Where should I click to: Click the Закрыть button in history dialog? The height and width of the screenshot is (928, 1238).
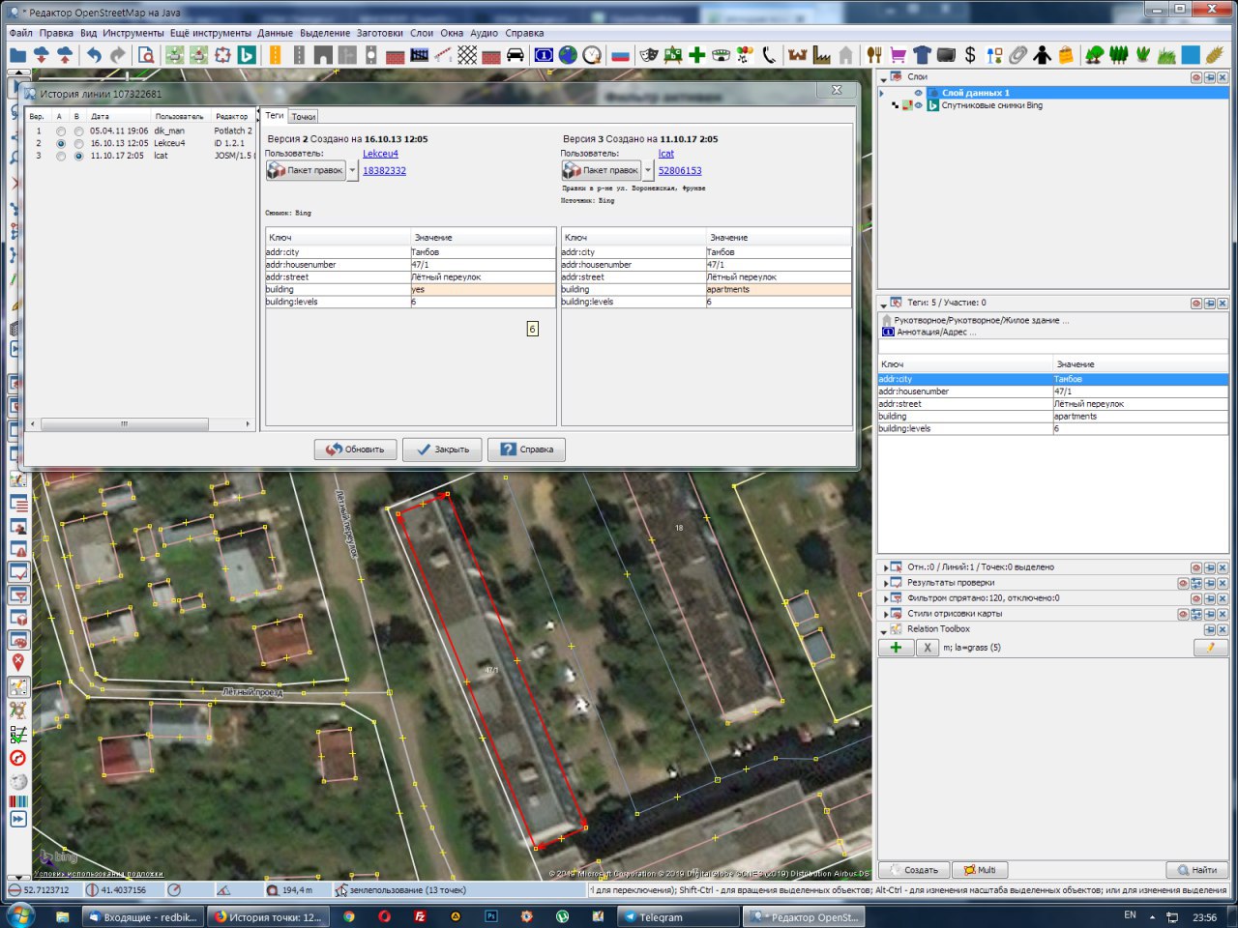(442, 449)
